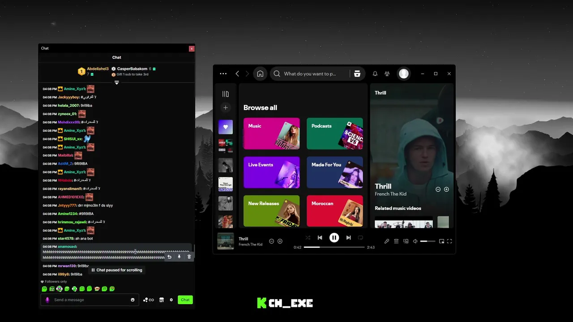The image size is (573, 322).
Task: Enter full screen player
Action: [x=449, y=241]
